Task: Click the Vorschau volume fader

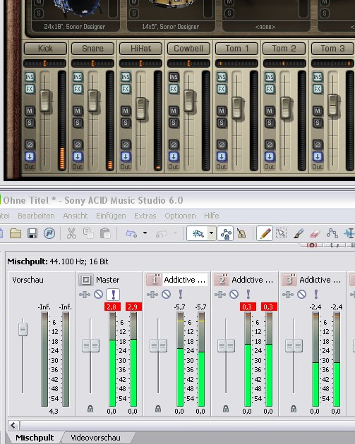Action: tap(23, 330)
